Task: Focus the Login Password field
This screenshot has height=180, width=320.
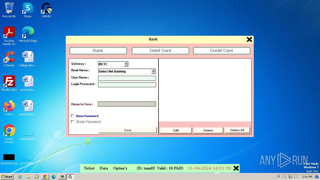Action: 127,85
